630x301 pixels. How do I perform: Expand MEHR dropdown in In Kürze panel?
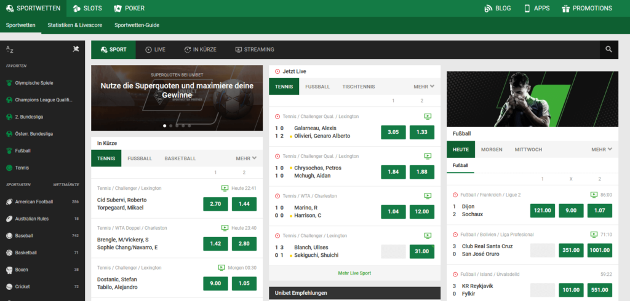(x=246, y=158)
